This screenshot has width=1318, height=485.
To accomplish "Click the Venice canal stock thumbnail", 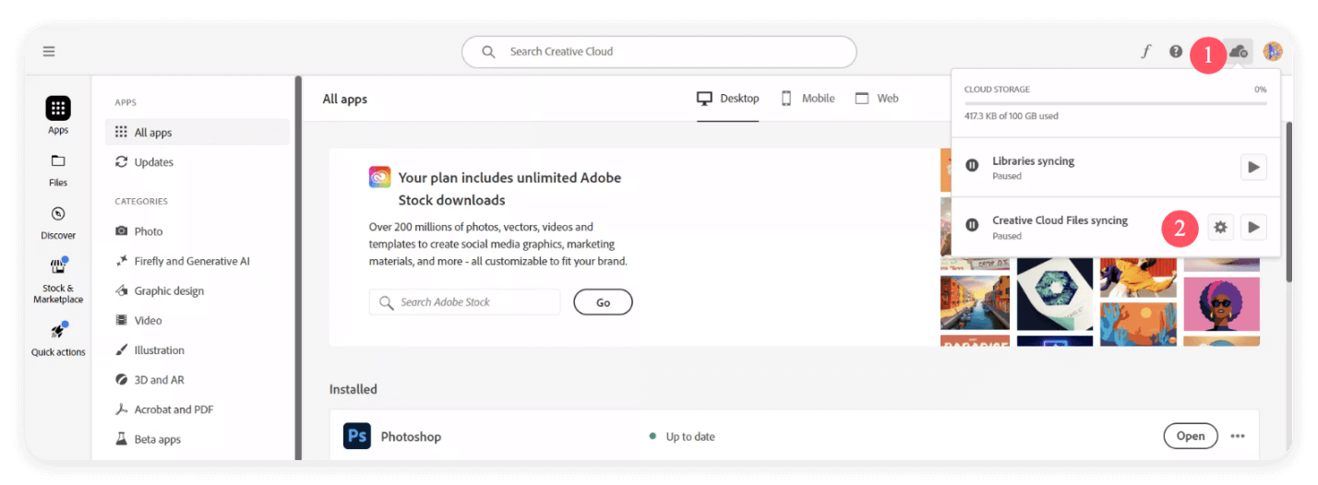I will (975, 302).
